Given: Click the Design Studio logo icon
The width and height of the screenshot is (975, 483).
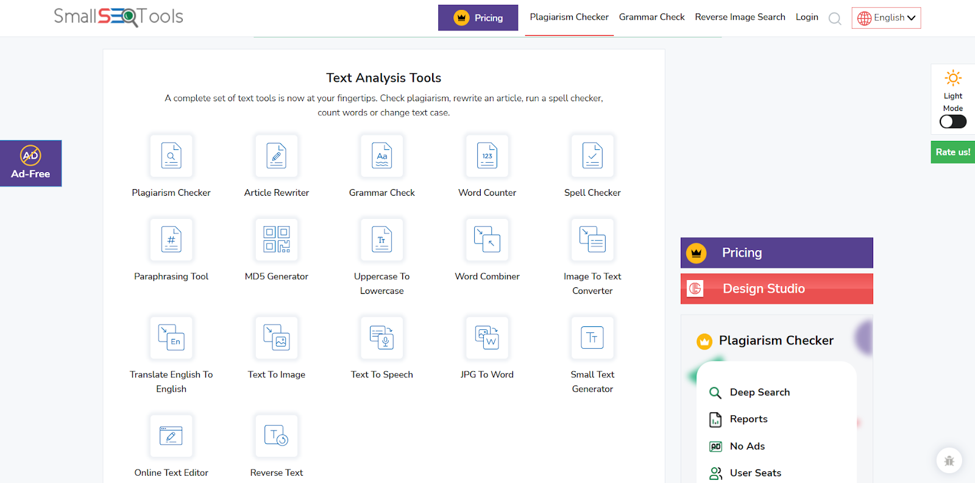Looking at the screenshot, I should coord(695,288).
